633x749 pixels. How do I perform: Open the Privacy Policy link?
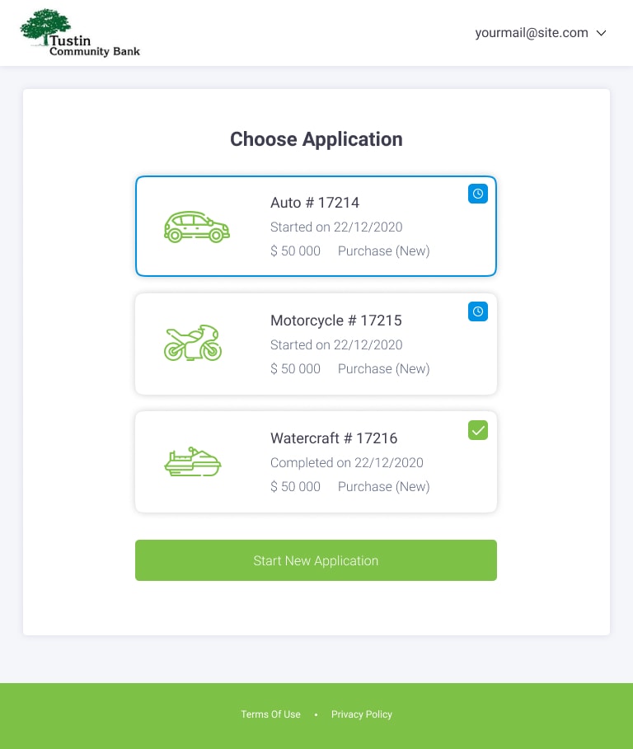point(362,714)
